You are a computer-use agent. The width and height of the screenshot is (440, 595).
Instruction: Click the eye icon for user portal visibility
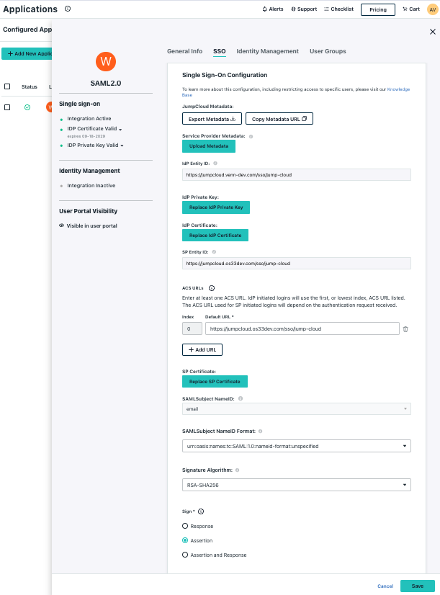[61, 225]
